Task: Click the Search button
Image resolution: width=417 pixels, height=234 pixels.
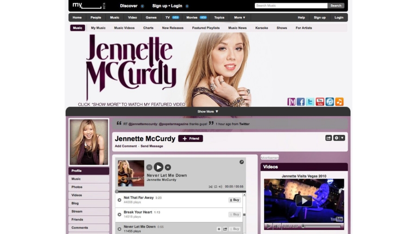Action: pos(336,6)
